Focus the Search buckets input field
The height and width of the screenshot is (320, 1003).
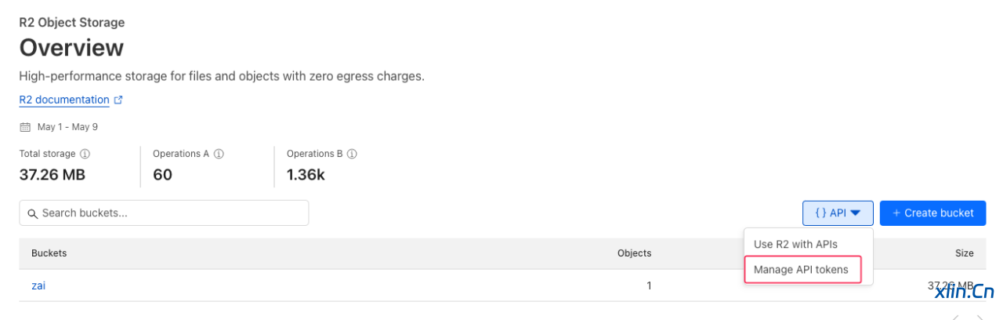pos(168,213)
